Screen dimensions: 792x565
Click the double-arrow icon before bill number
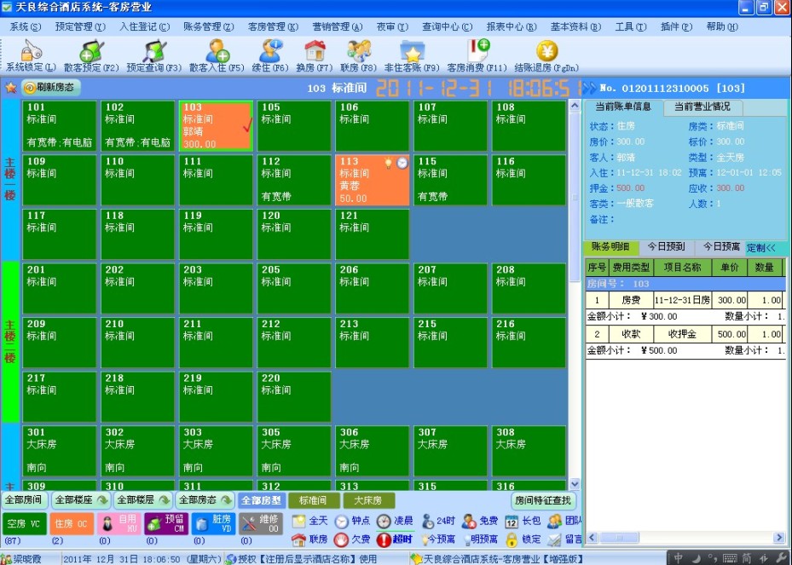pyautogui.click(x=589, y=89)
